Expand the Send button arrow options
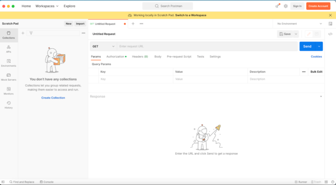The width and height of the screenshot is (336, 185). (319, 46)
